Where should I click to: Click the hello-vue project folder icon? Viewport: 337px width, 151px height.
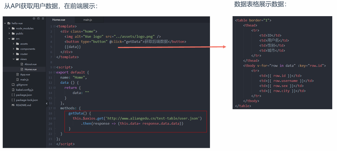pos(9,23)
